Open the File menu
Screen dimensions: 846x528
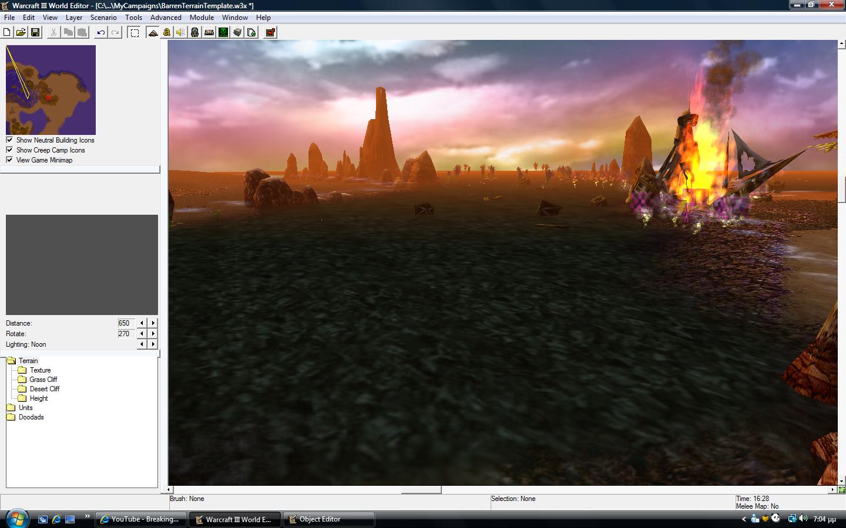coord(9,18)
